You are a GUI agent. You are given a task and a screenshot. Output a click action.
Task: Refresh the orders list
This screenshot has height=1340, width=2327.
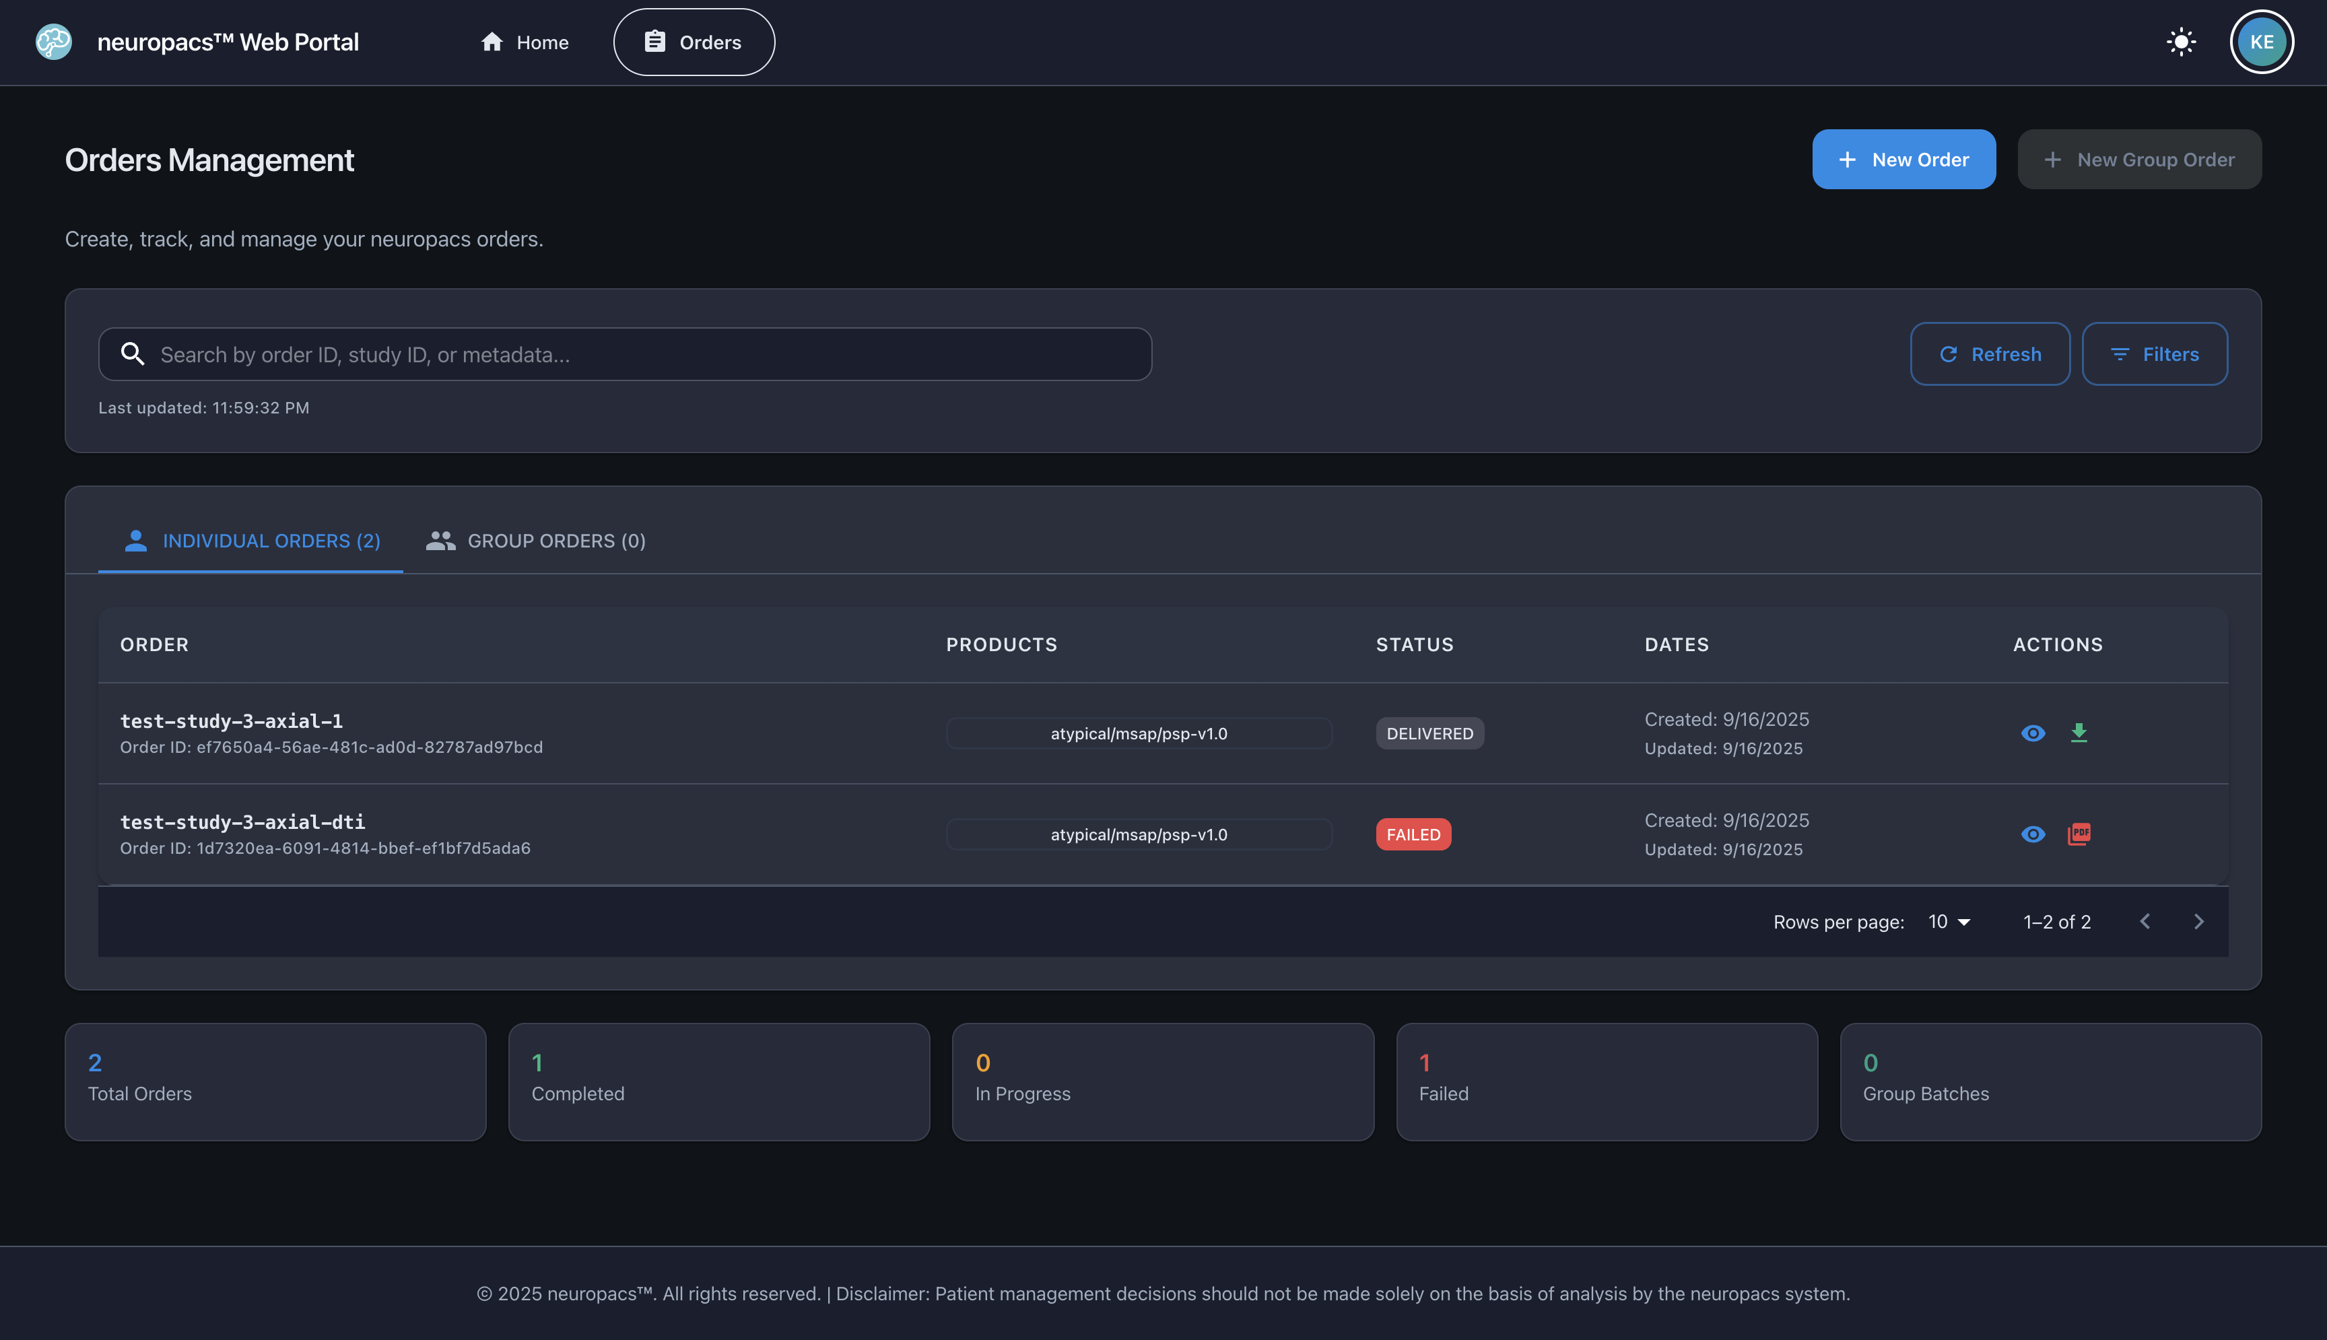(x=1989, y=354)
